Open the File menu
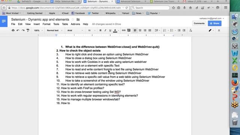 (x=13, y=24)
